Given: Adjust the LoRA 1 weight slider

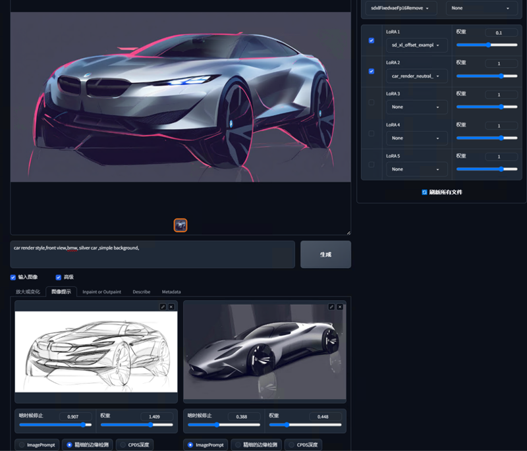Looking at the screenshot, I should click(487, 45).
